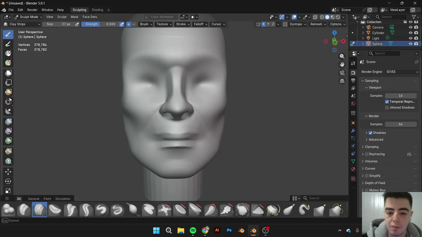This screenshot has height=237, width=422.
Task: Hide the Cylinder object in the outliner
Action: [410, 33]
